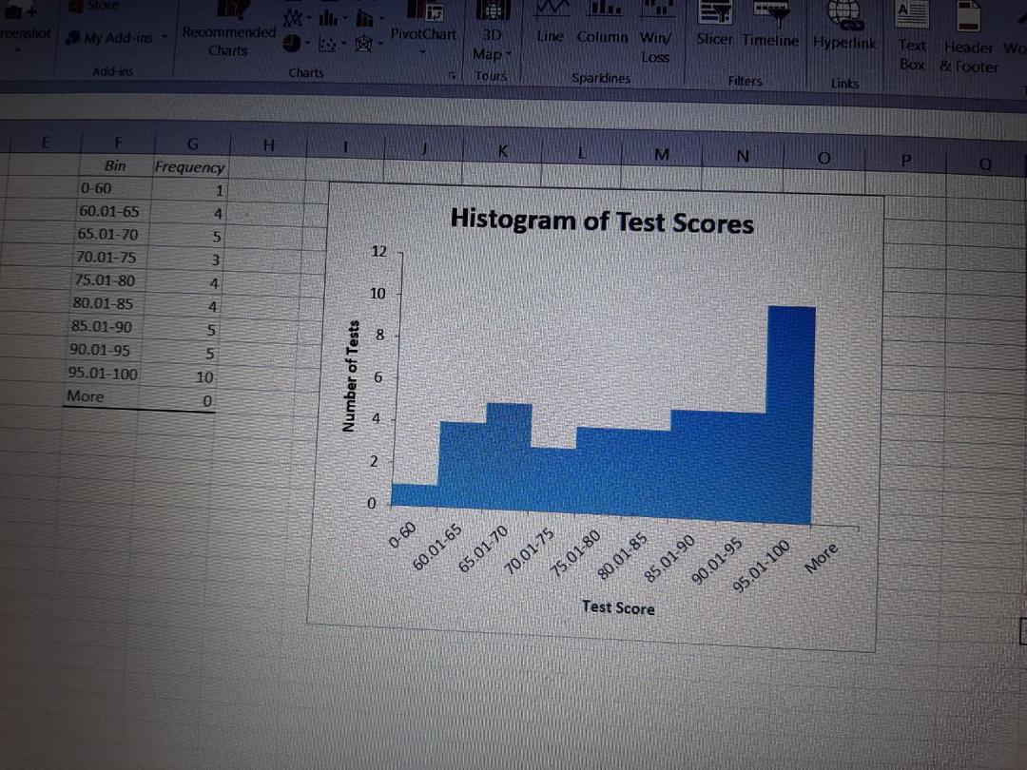The width and height of the screenshot is (1027, 770).
Task: Select the frequency cell showing 1
Action: pos(190,190)
